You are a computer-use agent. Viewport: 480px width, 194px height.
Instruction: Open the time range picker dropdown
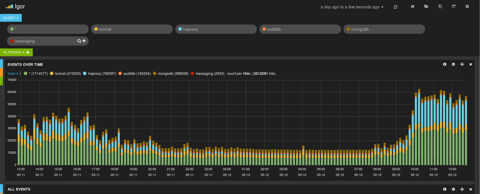[352, 7]
